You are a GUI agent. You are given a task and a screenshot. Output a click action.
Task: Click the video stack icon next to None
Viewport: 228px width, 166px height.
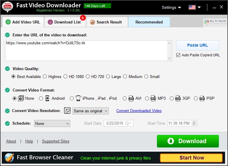21,98
